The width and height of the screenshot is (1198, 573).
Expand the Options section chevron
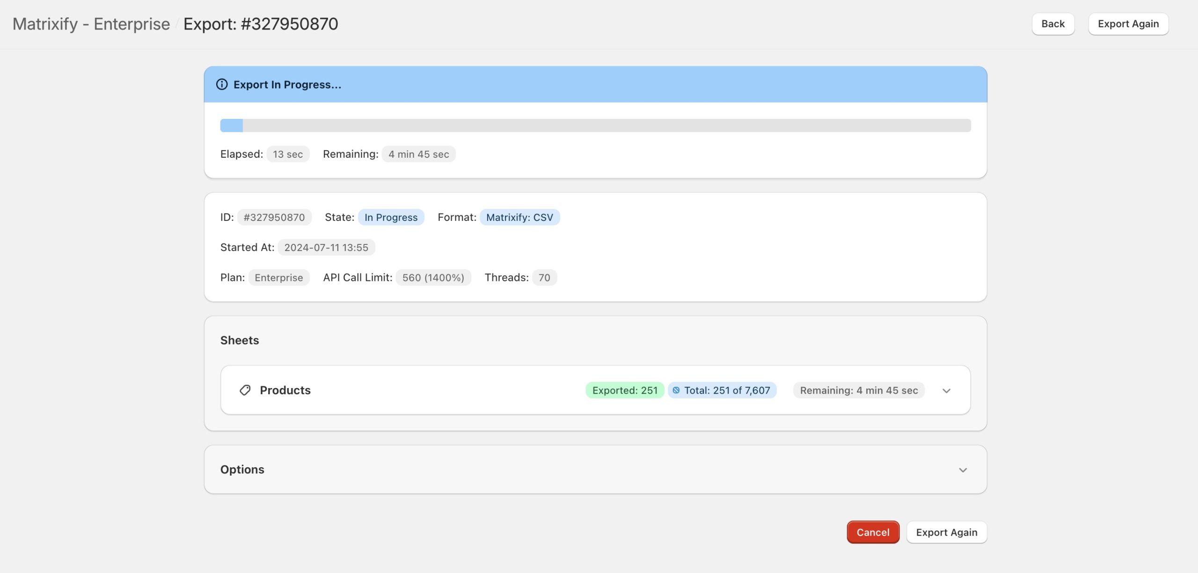click(x=963, y=470)
